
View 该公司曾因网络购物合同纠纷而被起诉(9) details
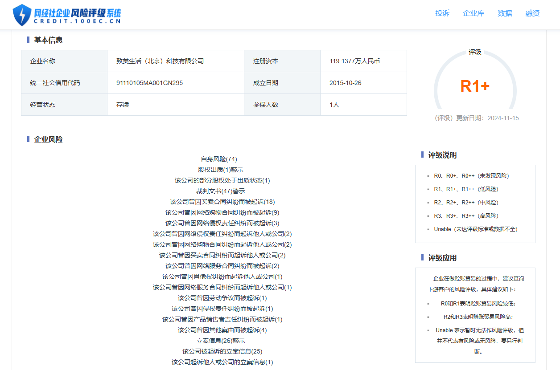click(x=222, y=212)
